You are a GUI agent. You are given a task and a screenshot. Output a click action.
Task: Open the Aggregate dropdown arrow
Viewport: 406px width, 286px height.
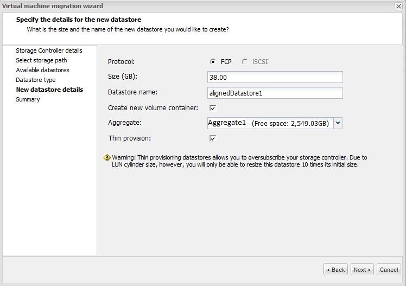point(338,123)
